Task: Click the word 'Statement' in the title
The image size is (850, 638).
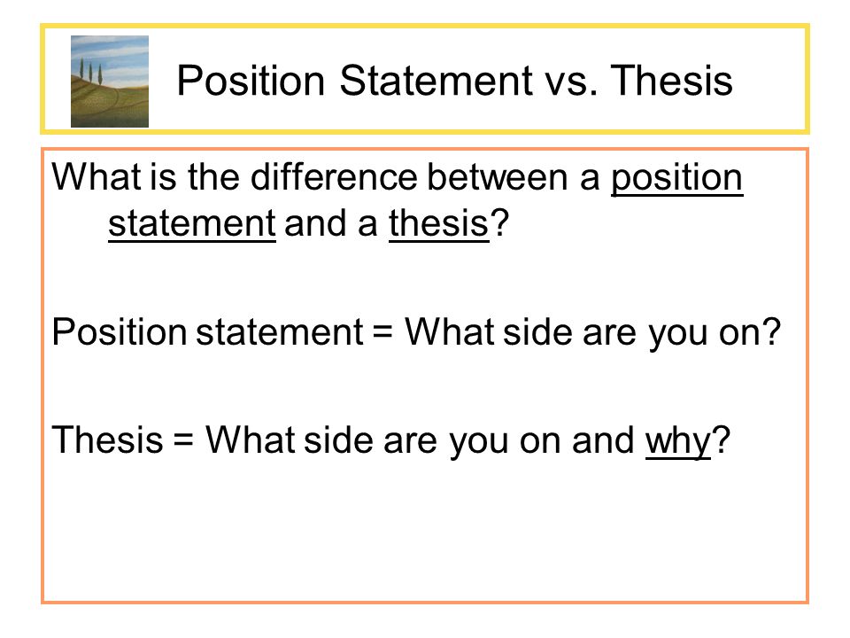Action: [436, 81]
